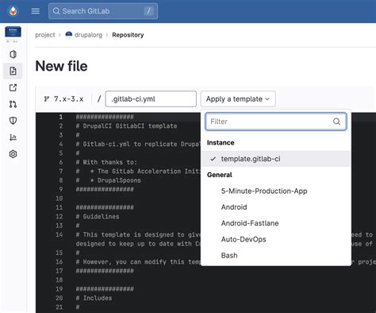Click the "# However, you can modify" line
The width and height of the screenshot is (376, 313).
pyautogui.click(x=138, y=262)
